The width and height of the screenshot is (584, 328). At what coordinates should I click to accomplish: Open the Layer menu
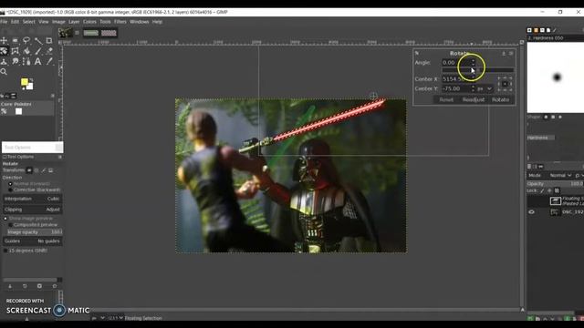74,22
